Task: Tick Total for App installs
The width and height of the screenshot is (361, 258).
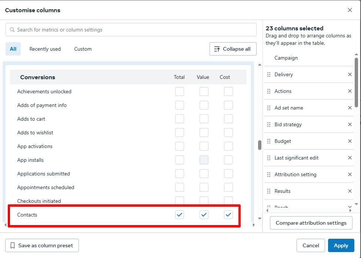Action: coord(180,160)
